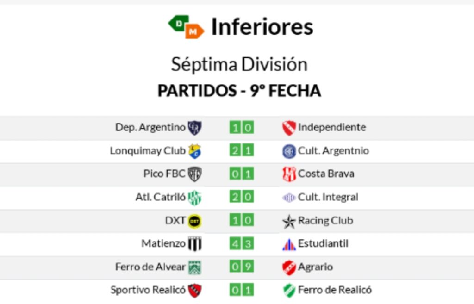Click the Inferiores title text
The height and width of the screenshot is (304, 474).
[262, 26]
